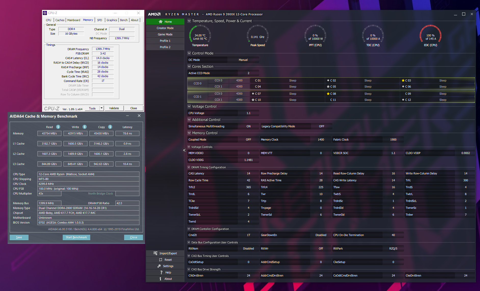Click Start Benchmark in AIDA64
Viewport: 480px width, 291px height.
pos(76,237)
